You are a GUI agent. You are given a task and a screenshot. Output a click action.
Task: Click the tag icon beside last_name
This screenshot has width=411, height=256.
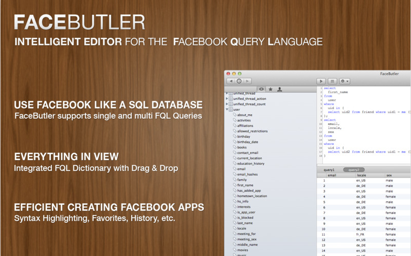click(235, 223)
